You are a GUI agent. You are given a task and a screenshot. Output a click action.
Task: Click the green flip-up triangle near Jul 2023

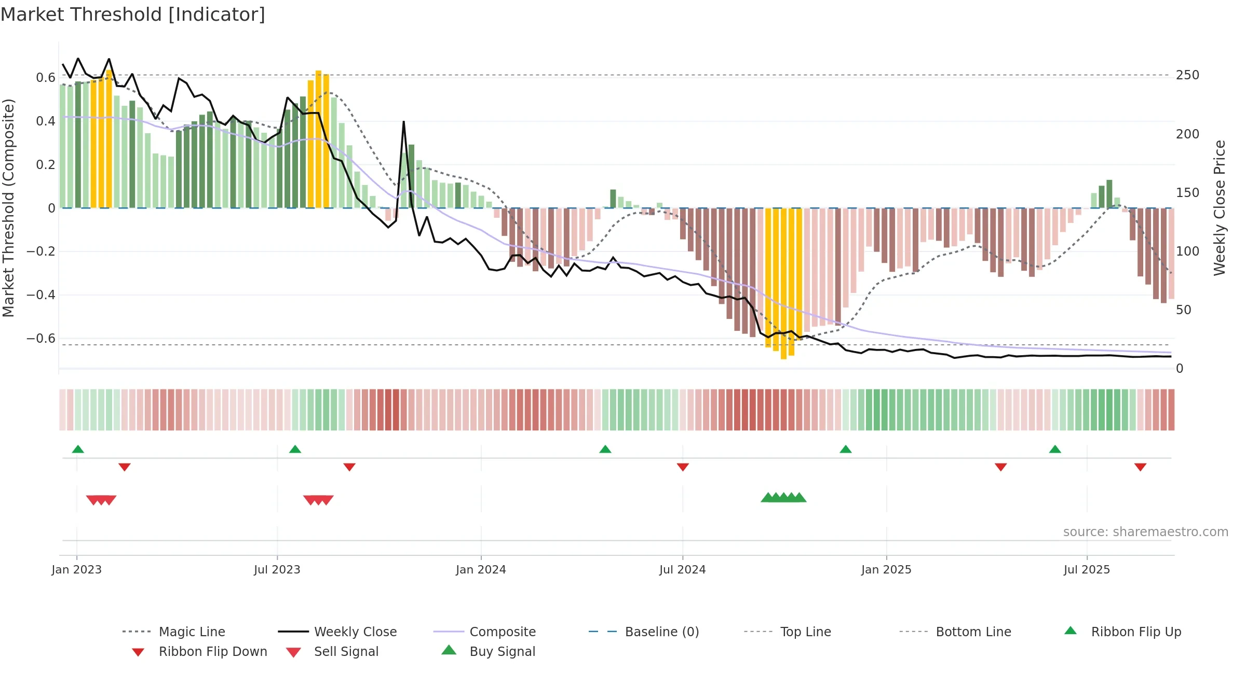click(x=295, y=449)
